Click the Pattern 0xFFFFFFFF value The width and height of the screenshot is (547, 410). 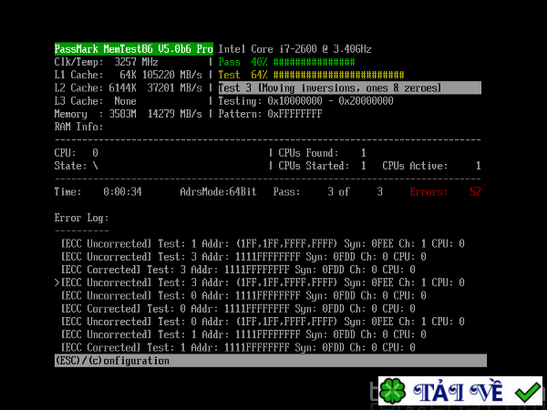[270, 114]
